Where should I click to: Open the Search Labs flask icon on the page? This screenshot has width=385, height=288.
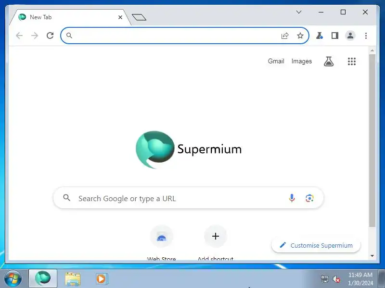[329, 61]
